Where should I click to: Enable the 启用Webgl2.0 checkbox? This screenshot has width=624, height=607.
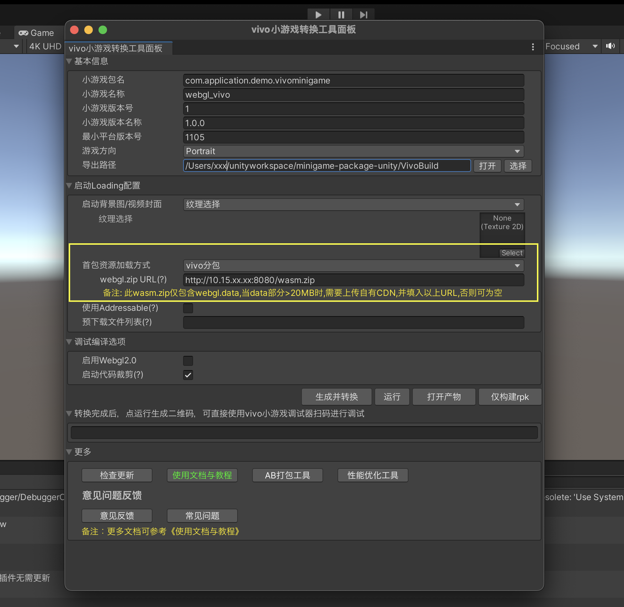tap(188, 361)
